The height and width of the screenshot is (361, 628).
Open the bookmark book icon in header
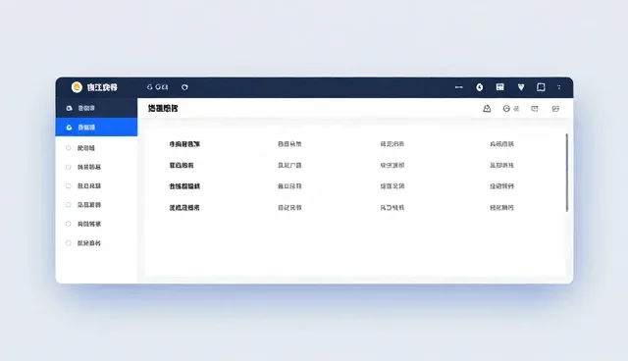(541, 87)
